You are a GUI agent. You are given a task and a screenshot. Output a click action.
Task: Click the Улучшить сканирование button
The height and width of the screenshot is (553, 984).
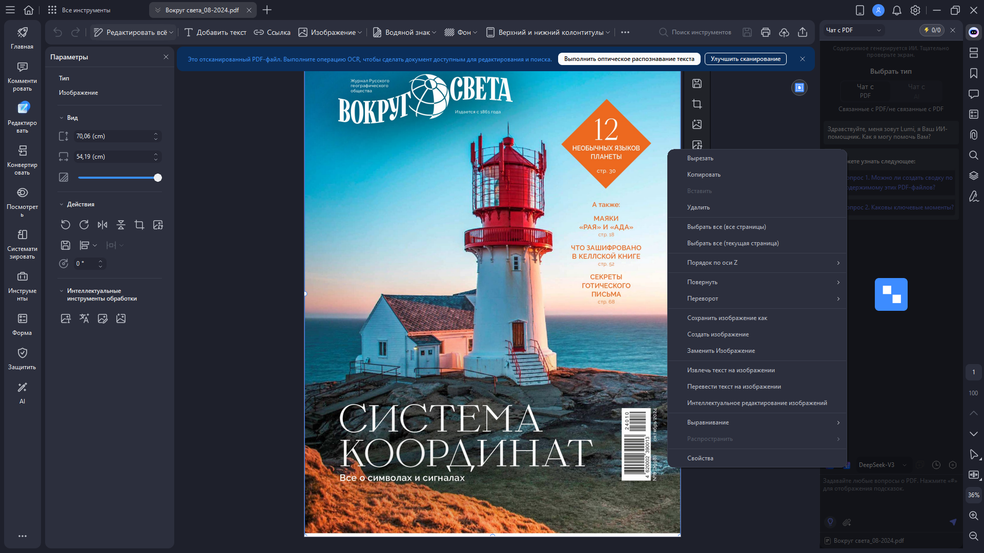point(745,59)
